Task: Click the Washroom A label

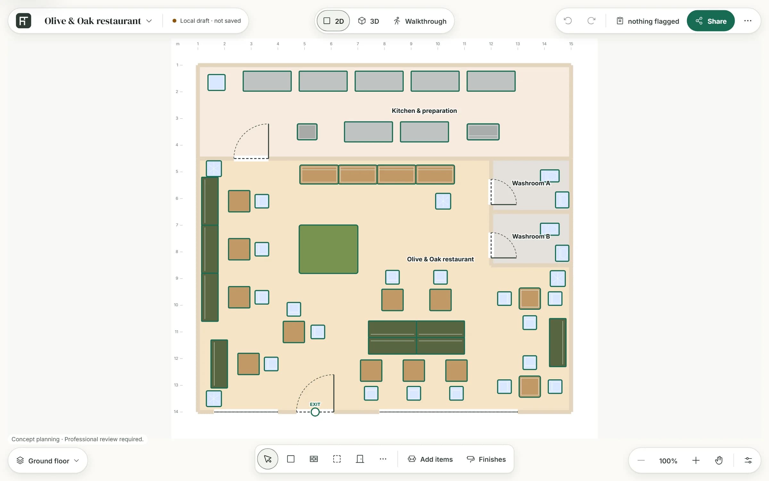Action: coord(531,183)
